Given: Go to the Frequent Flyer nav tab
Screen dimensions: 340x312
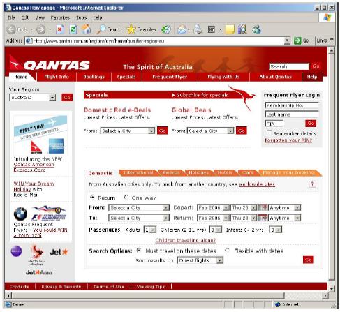Looking at the screenshot, I should 170,77.
